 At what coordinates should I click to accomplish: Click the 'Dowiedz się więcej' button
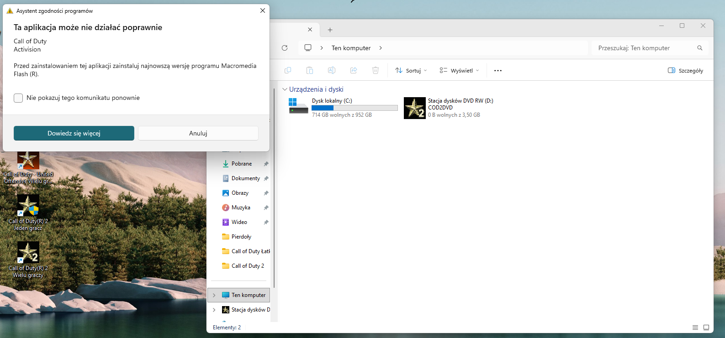pos(74,133)
